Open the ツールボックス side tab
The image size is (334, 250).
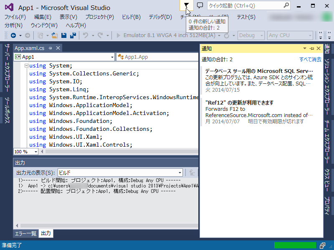coord(7,110)
